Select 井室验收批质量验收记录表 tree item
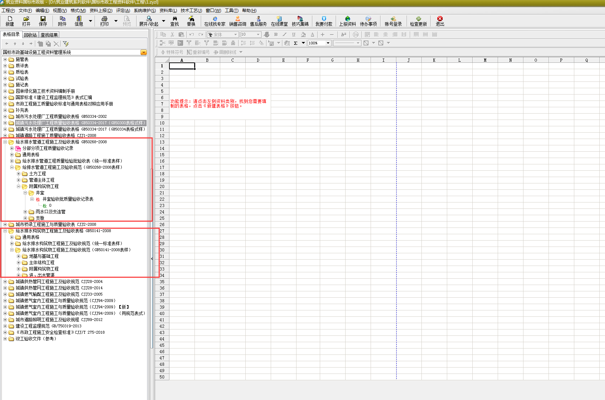The image size is (605, 400). (68, 199)
